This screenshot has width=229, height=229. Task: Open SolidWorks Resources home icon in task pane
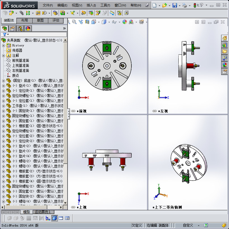pos(225,38)
